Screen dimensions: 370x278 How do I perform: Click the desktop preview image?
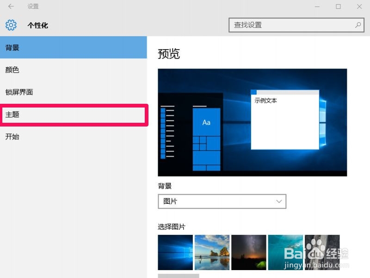(253, 122)
